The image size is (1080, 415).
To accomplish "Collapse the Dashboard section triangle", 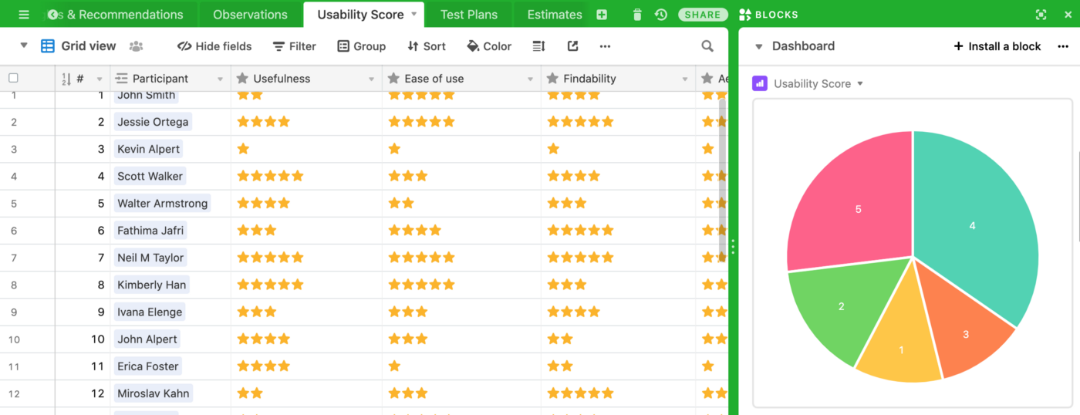I will coord(758,46).
